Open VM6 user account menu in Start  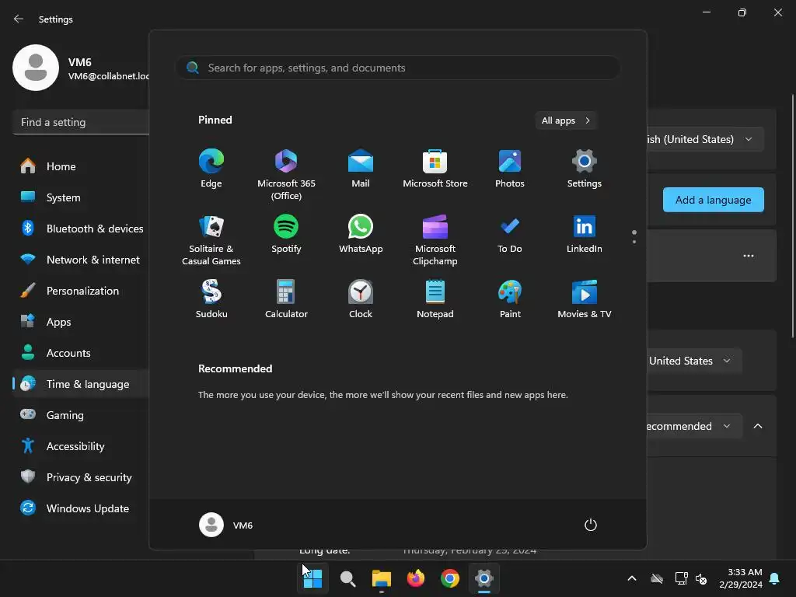[226, 525]
